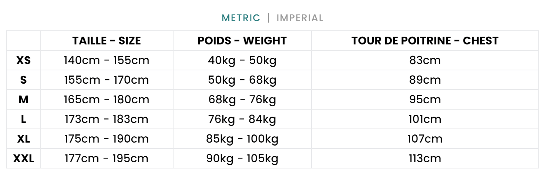The image size is (545, 177).
Task: Click the 85kg - 100kg weight cell
Action: point(242,139)
